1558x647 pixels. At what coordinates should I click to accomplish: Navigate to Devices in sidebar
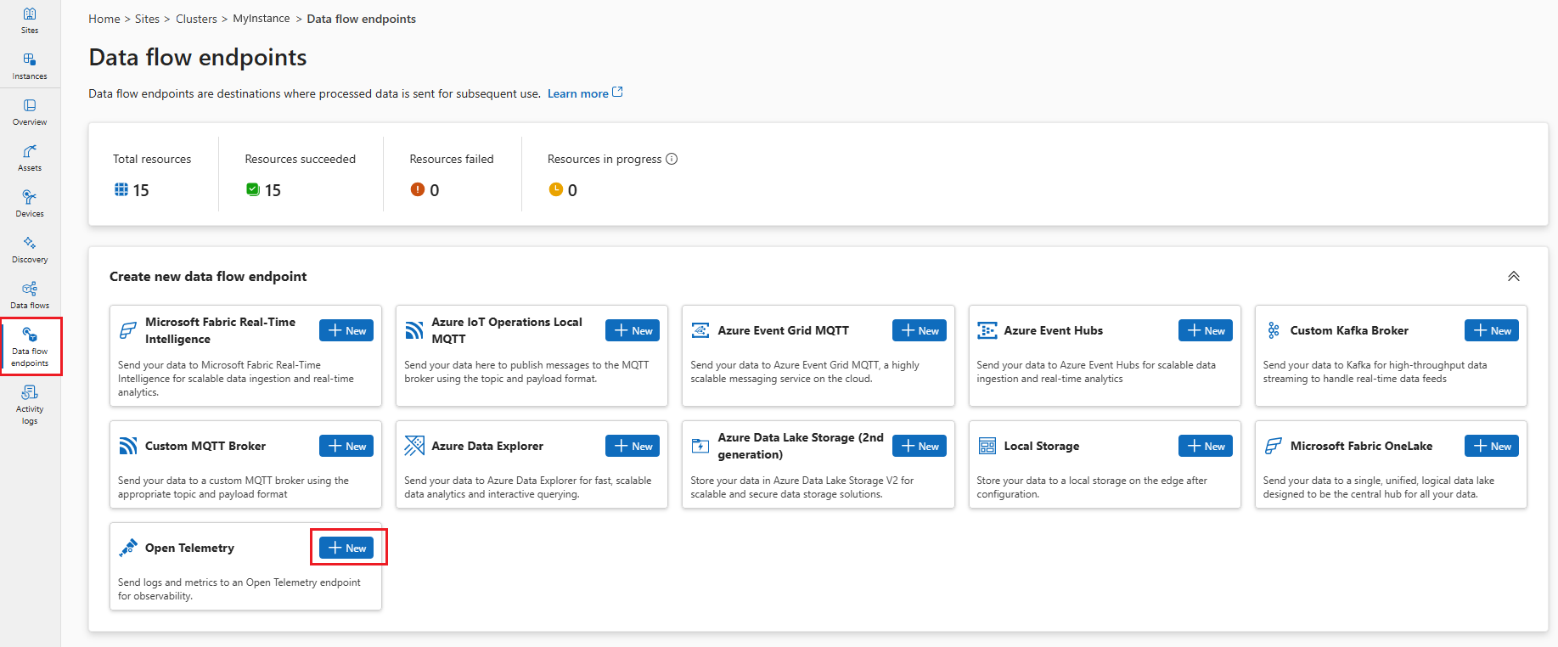coord(30,203)
